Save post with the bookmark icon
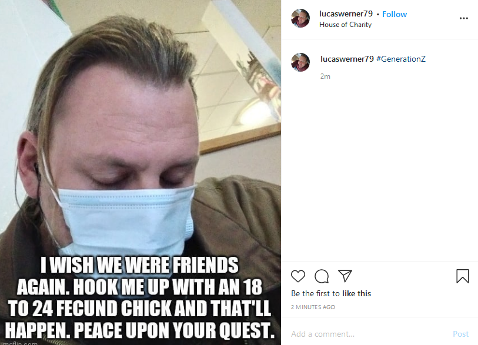The height and width of the screenshot is (345, 478). [x=463, y=276]
